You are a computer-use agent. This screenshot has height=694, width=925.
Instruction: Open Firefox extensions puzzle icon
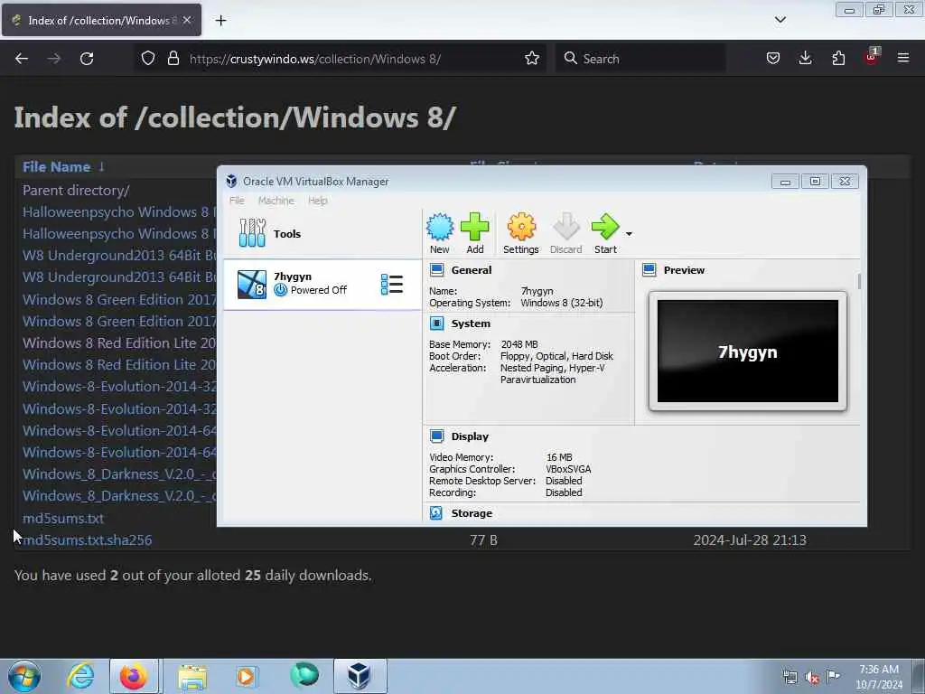[838, 59]
